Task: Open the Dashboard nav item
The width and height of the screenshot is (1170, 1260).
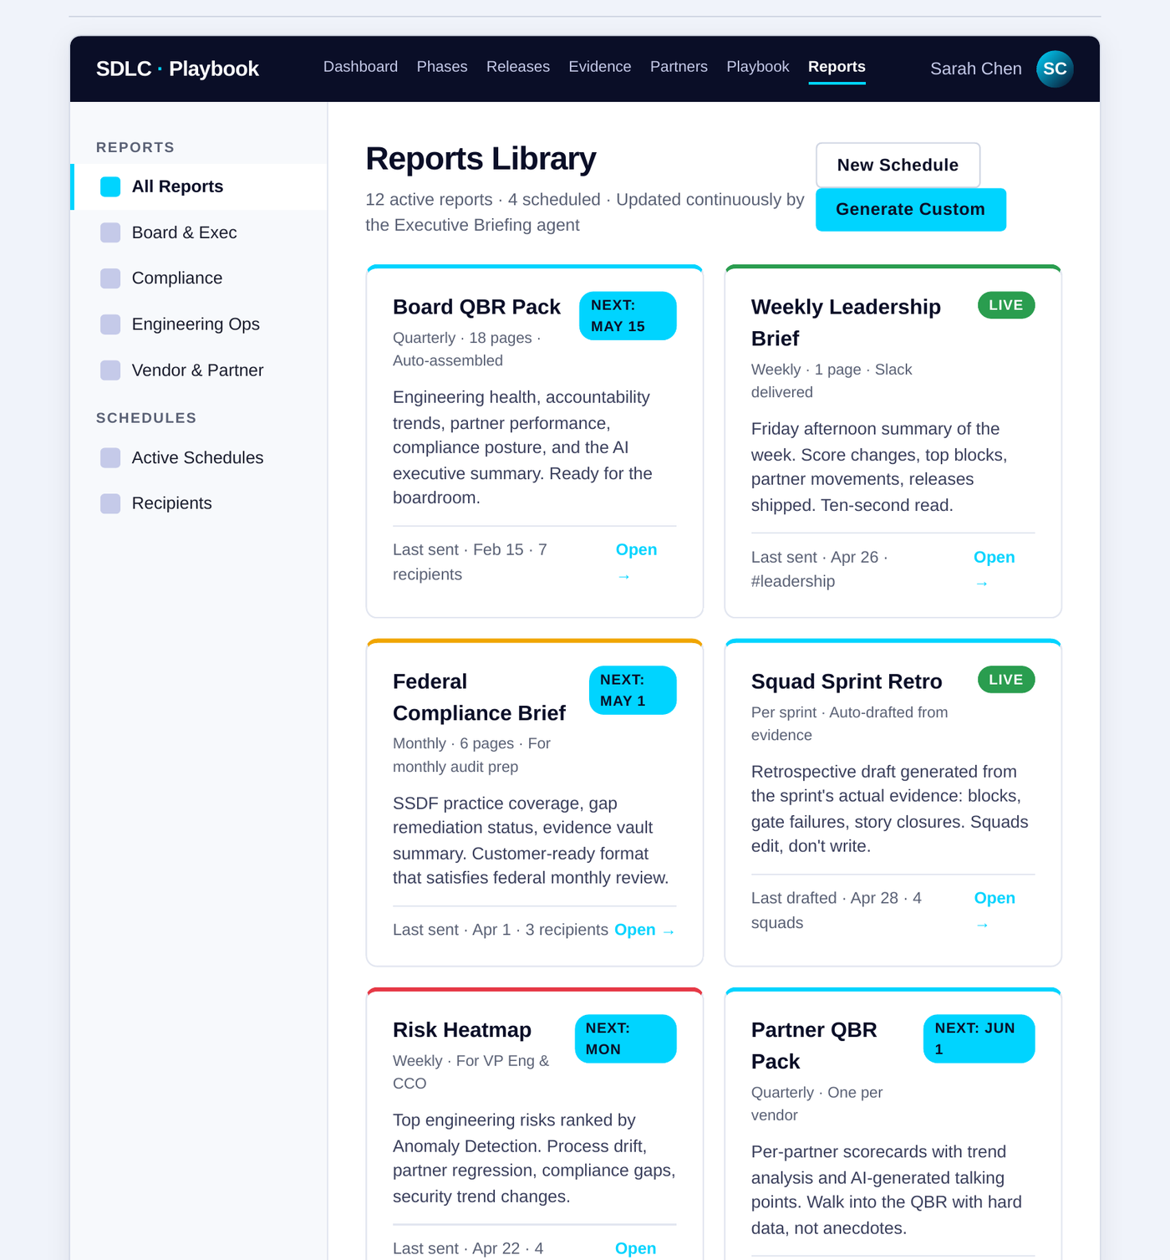Action: (360, 67)
